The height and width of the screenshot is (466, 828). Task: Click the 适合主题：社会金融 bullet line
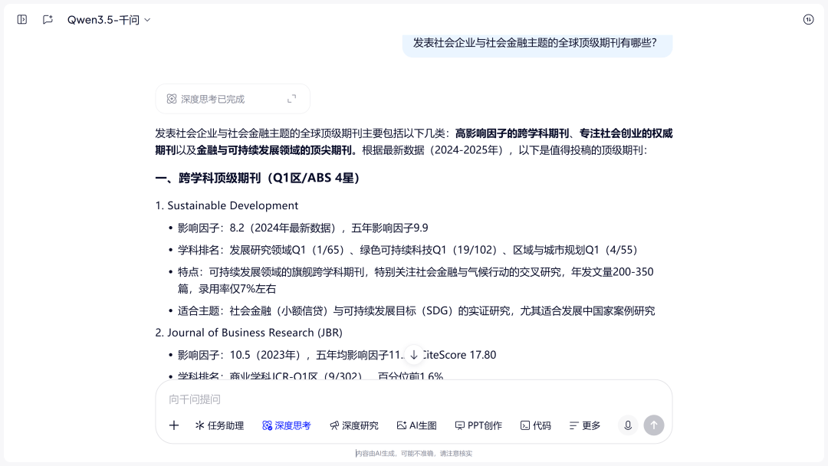point(416,311)
